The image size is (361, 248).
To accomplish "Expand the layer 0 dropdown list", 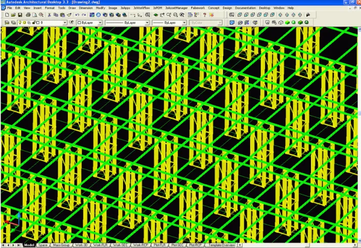I will [65, 23].
